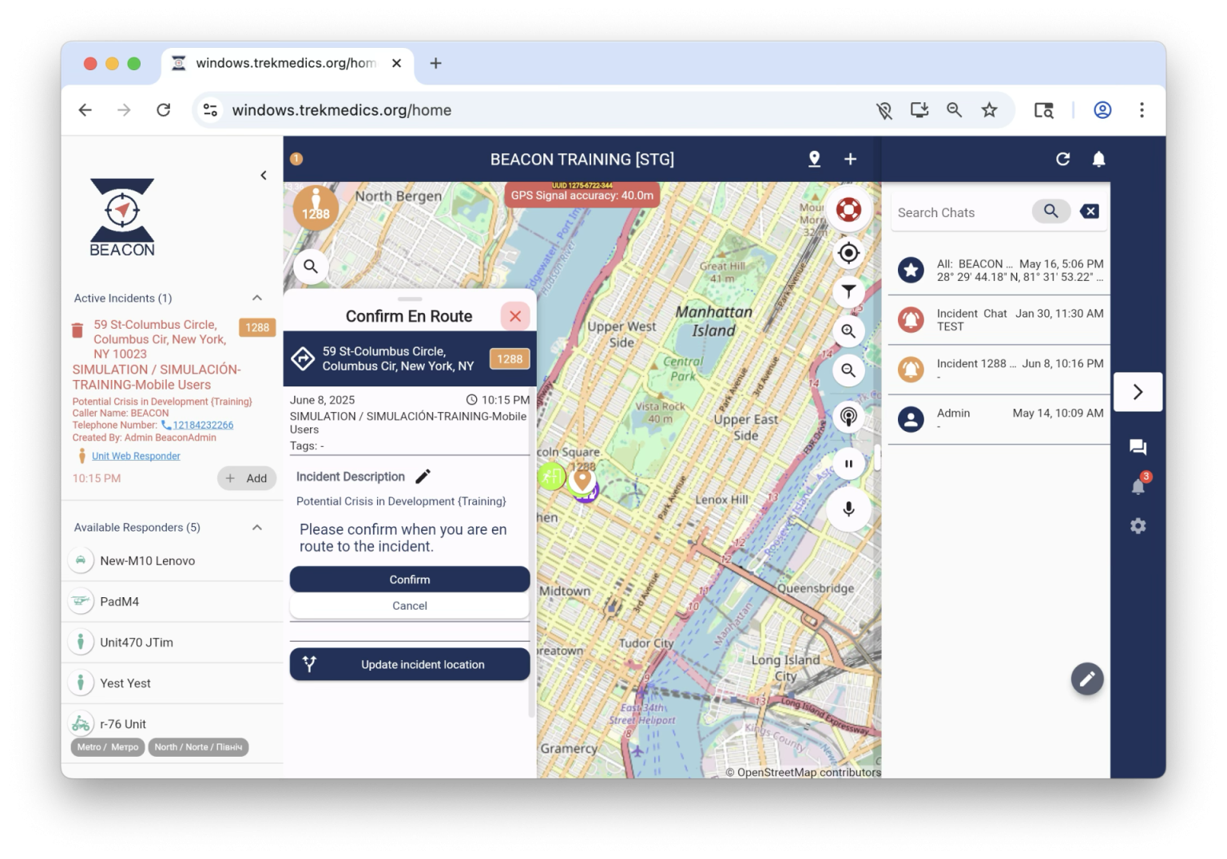Expand the right panel arrow tab
This screenshot has width=1227, height=859.
(x=1138, y=392)
